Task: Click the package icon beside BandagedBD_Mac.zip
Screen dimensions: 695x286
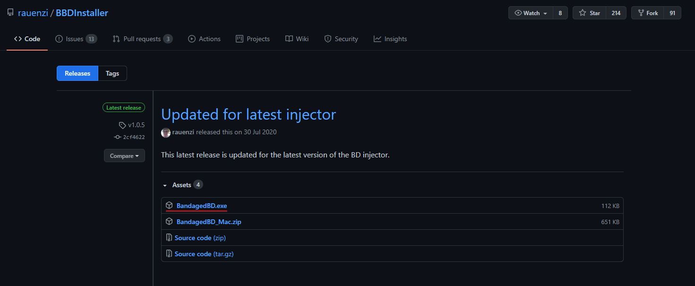Action: point(169,222)
